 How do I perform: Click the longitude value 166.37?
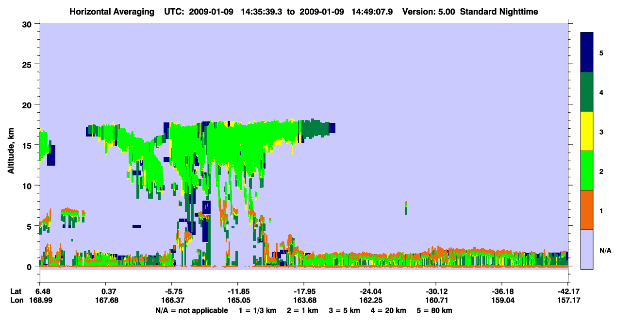click(172, 300)
